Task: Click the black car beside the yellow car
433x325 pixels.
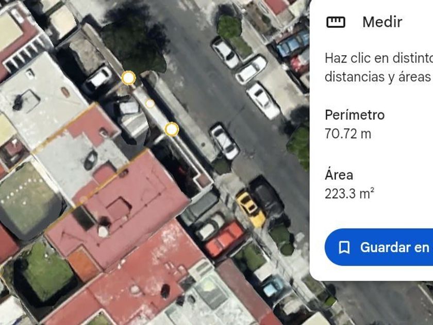Action: 267,197
